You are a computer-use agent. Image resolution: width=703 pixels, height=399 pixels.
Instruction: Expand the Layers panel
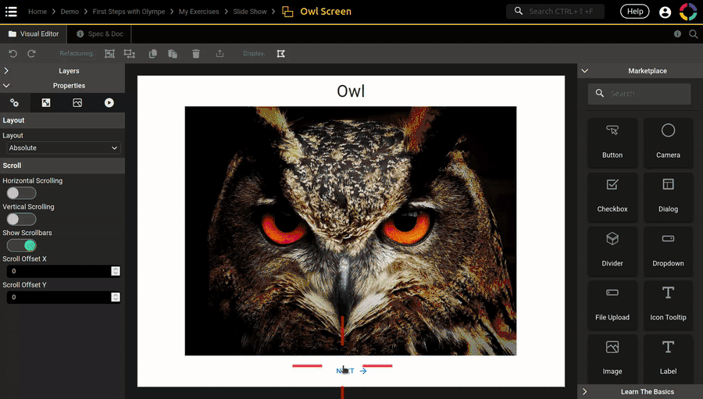(62, 71)
